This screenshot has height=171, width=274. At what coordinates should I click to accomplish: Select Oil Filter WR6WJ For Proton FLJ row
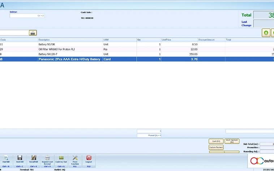click(x=137, y=49)
